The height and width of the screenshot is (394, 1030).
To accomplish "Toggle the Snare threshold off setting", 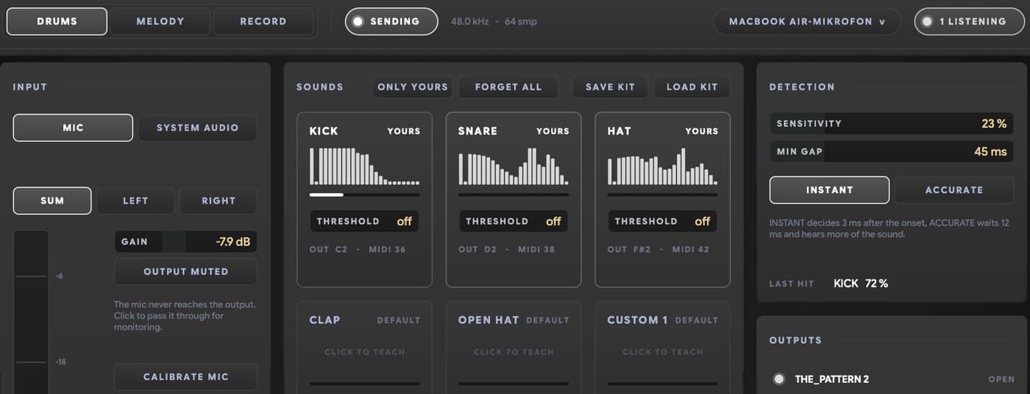I will pyautogui.click(x=514, y=221).
